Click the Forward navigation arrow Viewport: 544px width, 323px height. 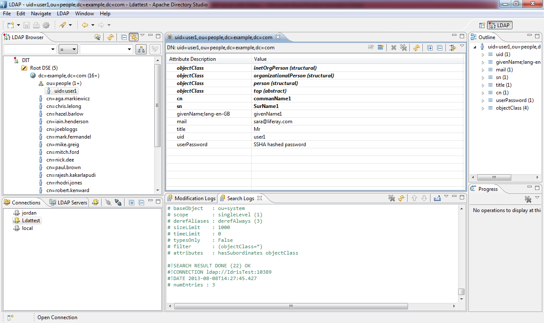(101, 25)
